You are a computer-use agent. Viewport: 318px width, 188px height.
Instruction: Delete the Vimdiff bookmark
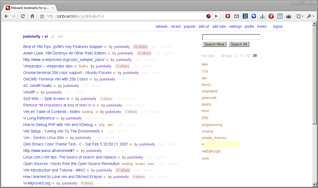click(x=80, y=92)
